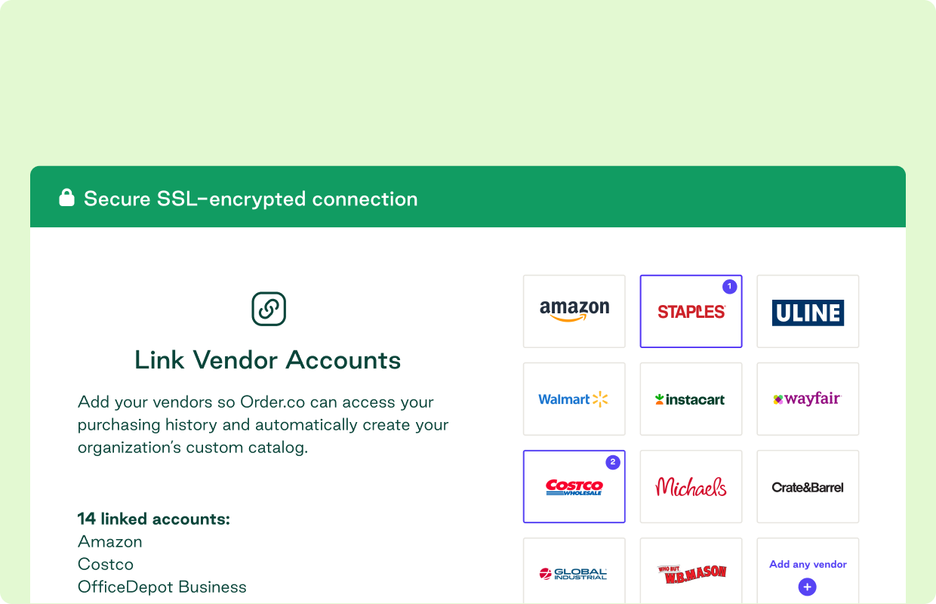The height and width of the screenshot is (604, 936).
Task: Click the badge numbered 1 on Staples
Action: click(x=729, y=287)
